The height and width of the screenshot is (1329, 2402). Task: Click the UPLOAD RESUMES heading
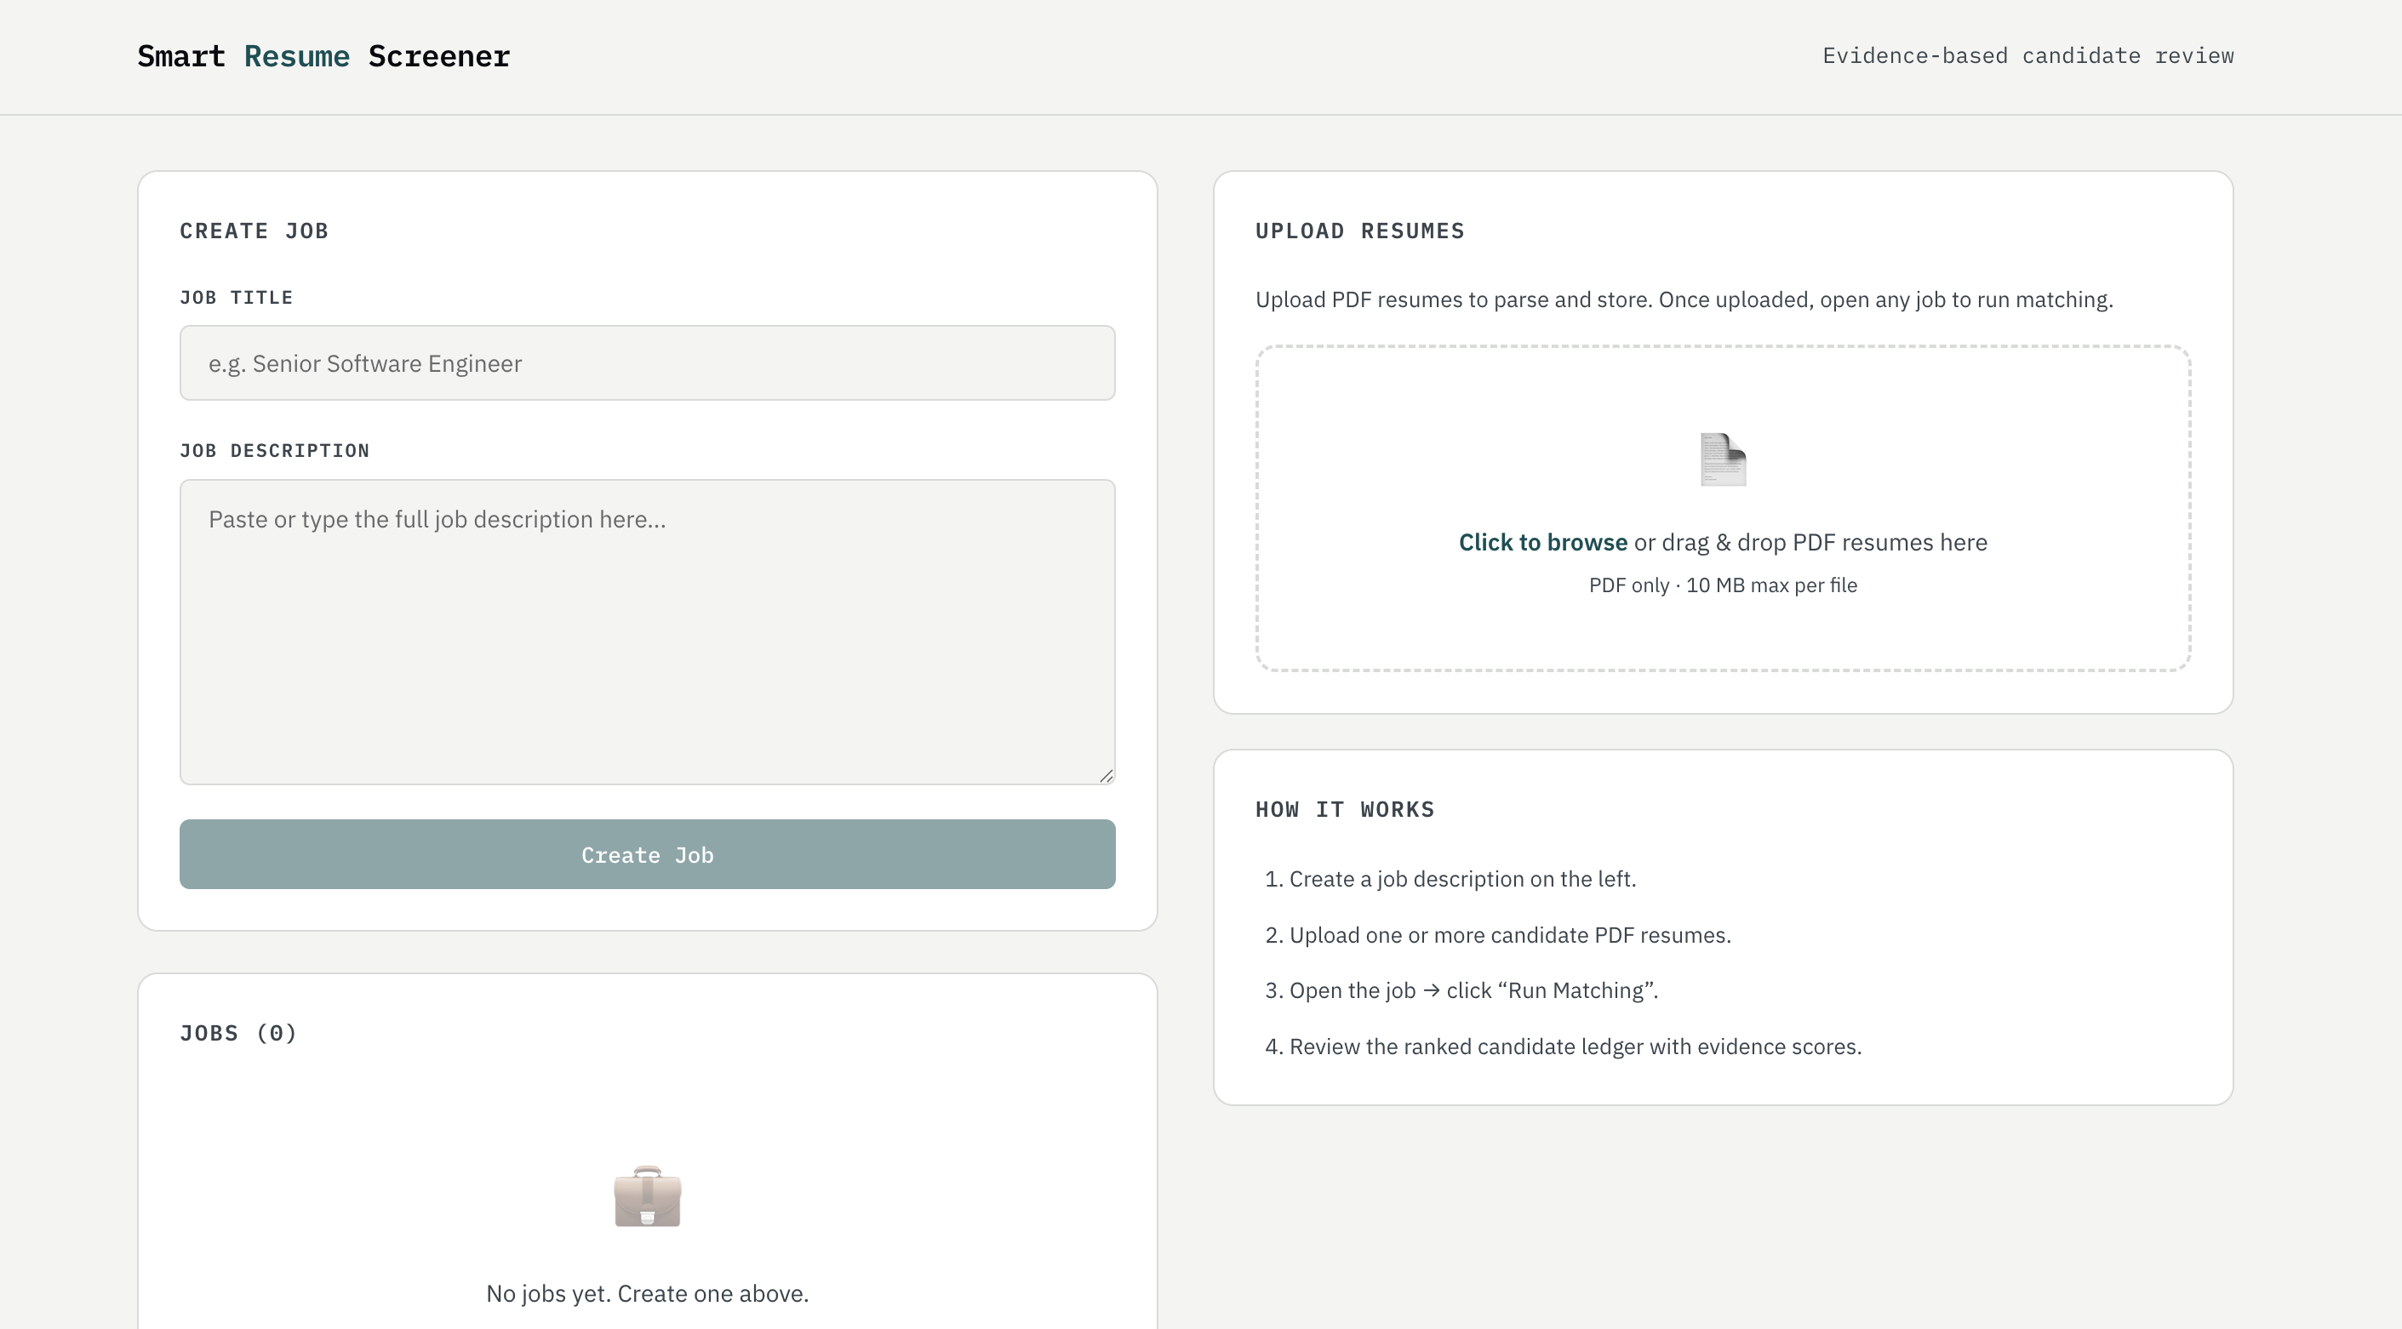1359,231
